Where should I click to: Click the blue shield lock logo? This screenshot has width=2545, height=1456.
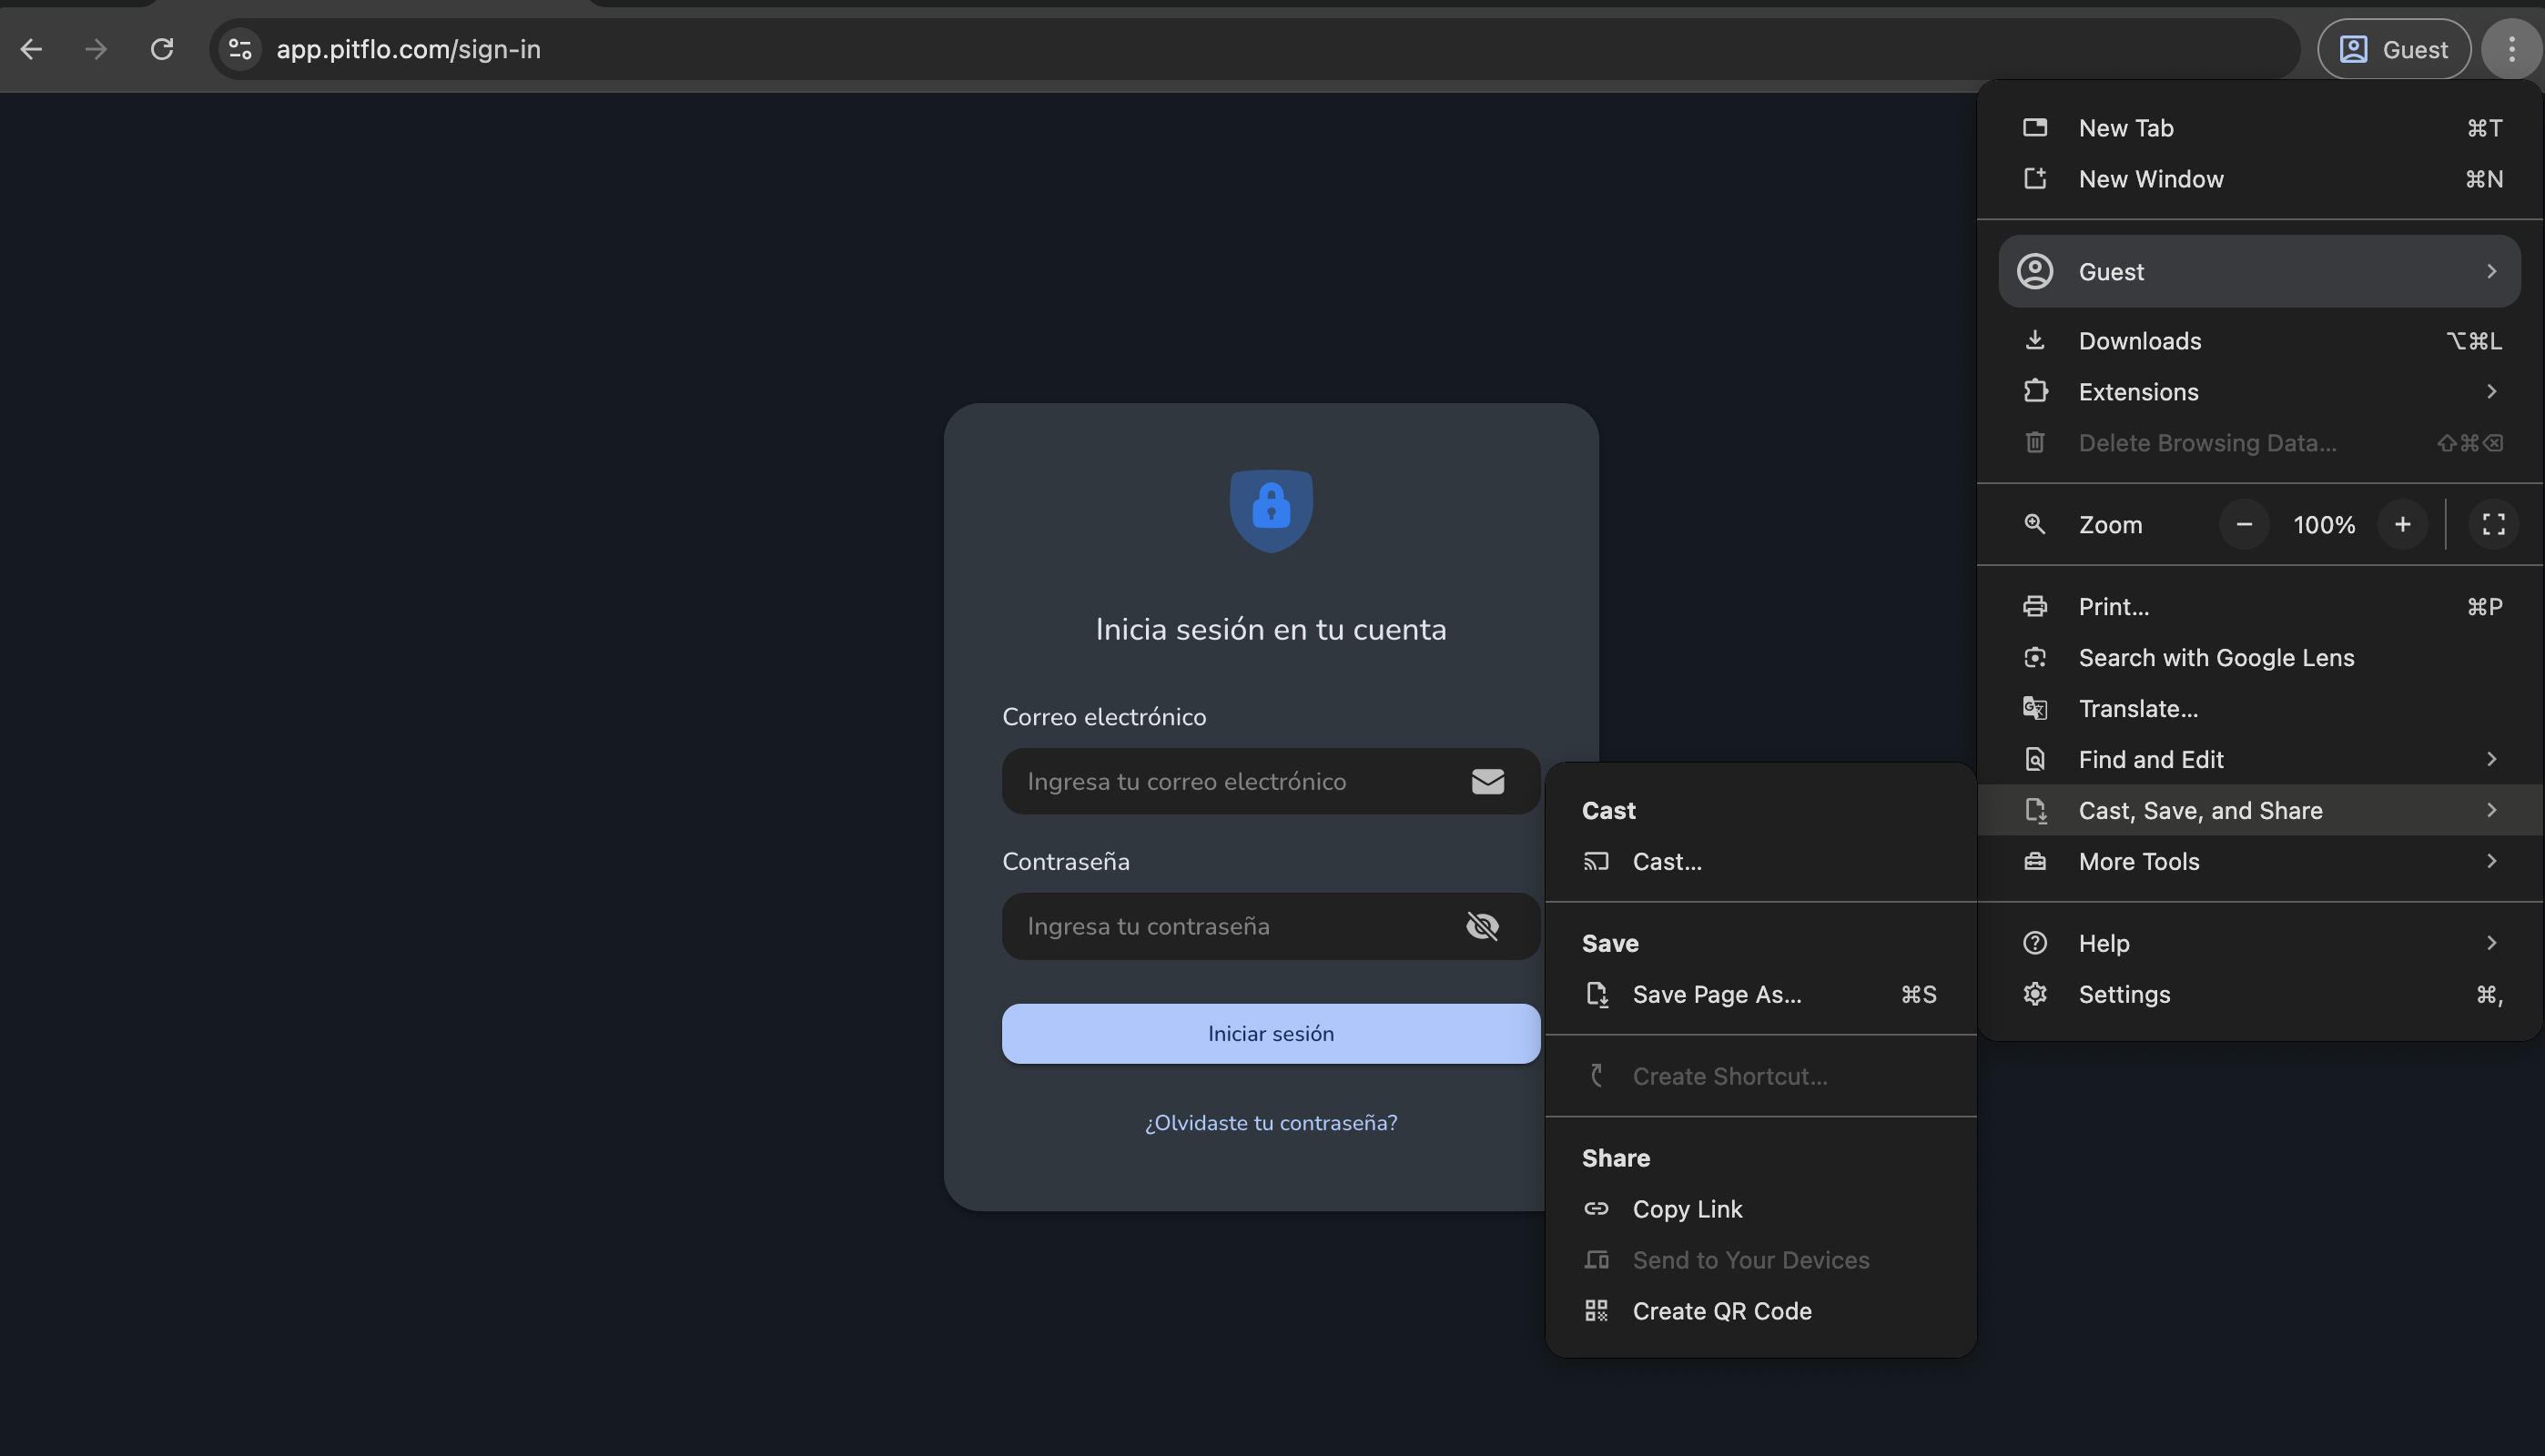pos(1271,510)
